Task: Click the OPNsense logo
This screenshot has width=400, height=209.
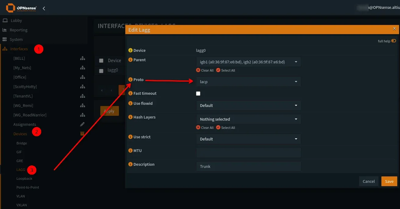Action: 21,8
